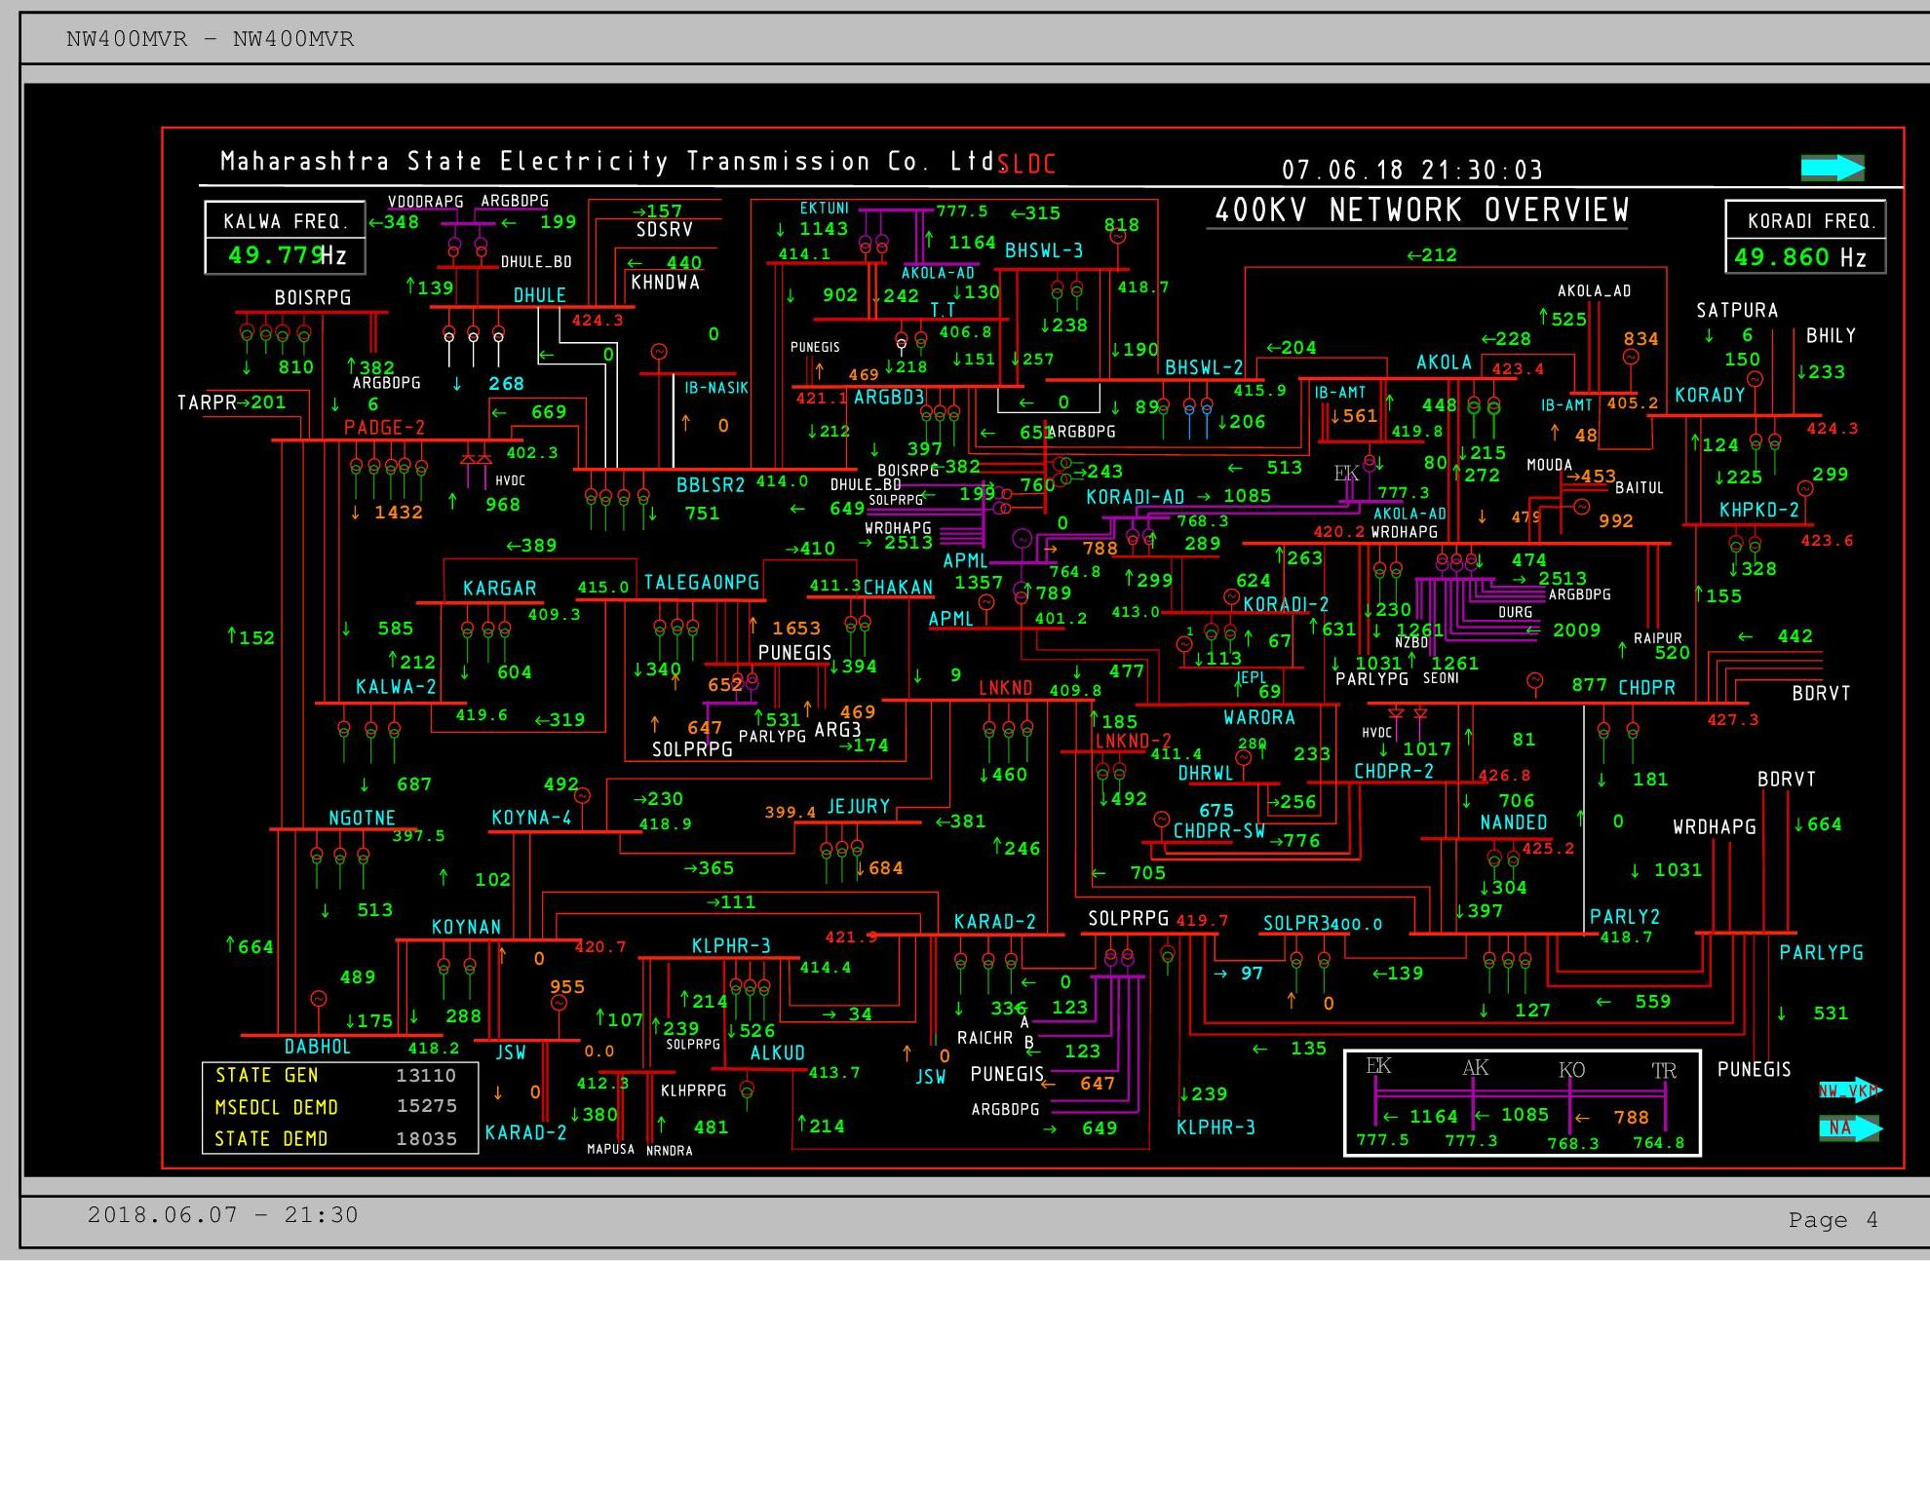
Task: Select the generator symbol showing 818 at BHSWL-3
Action: tap(1118, 237)
